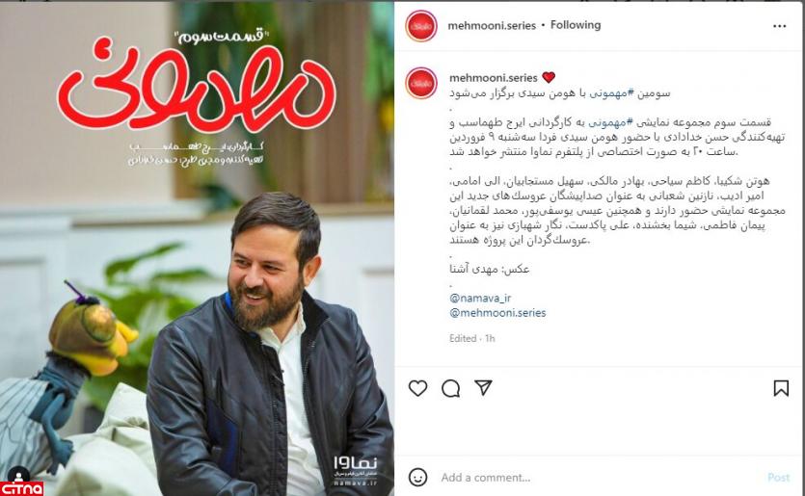The width and height of the screenshot is (805, 496).
Task: Click the post image of the smiling man
Action: (x=197, y=248)
